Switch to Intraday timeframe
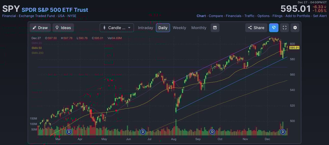Viewport: 329px width, 145px height. (x=145, y=28)
